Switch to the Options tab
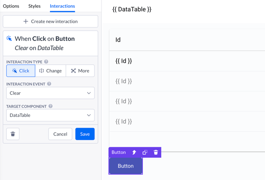Screen dimensions: 265x180 click(x=11, y=6)
